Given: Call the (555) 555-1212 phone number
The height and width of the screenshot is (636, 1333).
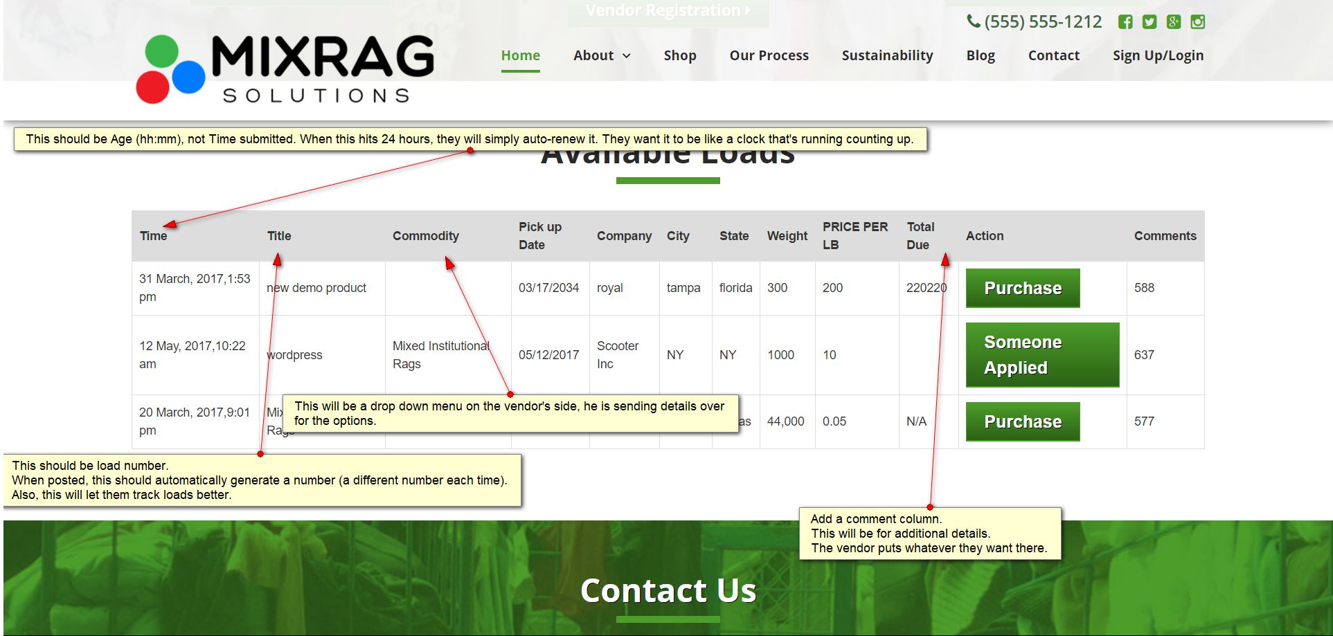Looking at the screenshot, I should (x=1043, y=22).
